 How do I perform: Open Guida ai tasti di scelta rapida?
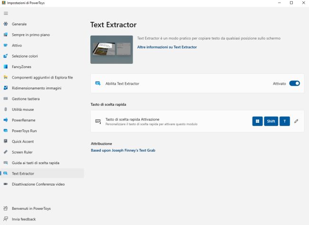tap(42, 163)
